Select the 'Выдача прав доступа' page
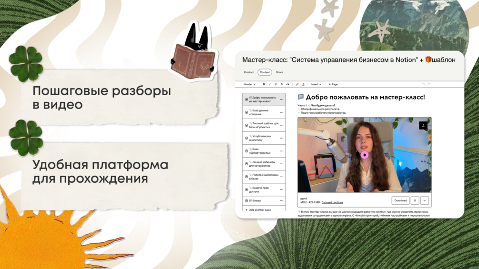 pyautogui.click(x=264, y=189)
